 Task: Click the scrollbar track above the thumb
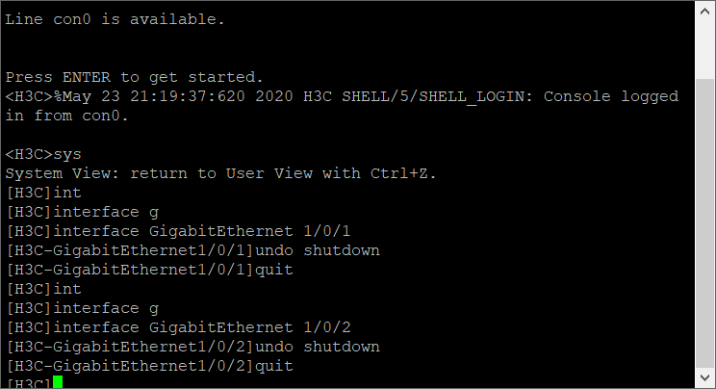pos(705,50)
